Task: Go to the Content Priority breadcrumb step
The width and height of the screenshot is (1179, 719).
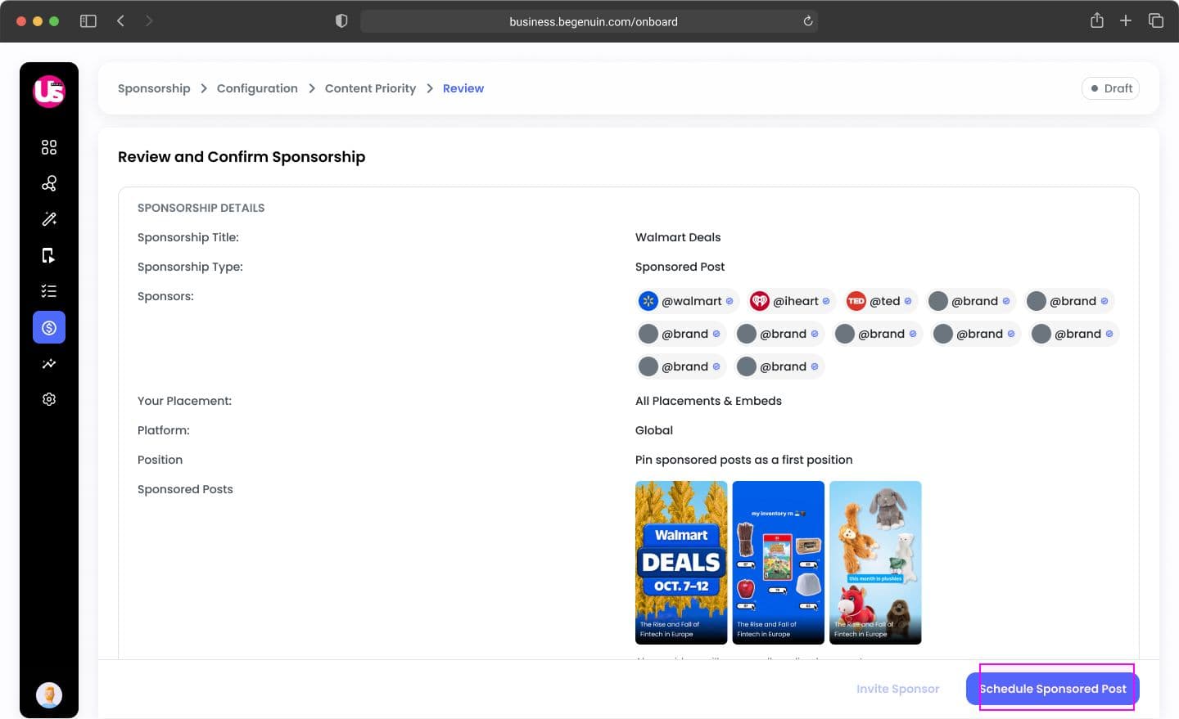Action: tap(370, 88)
